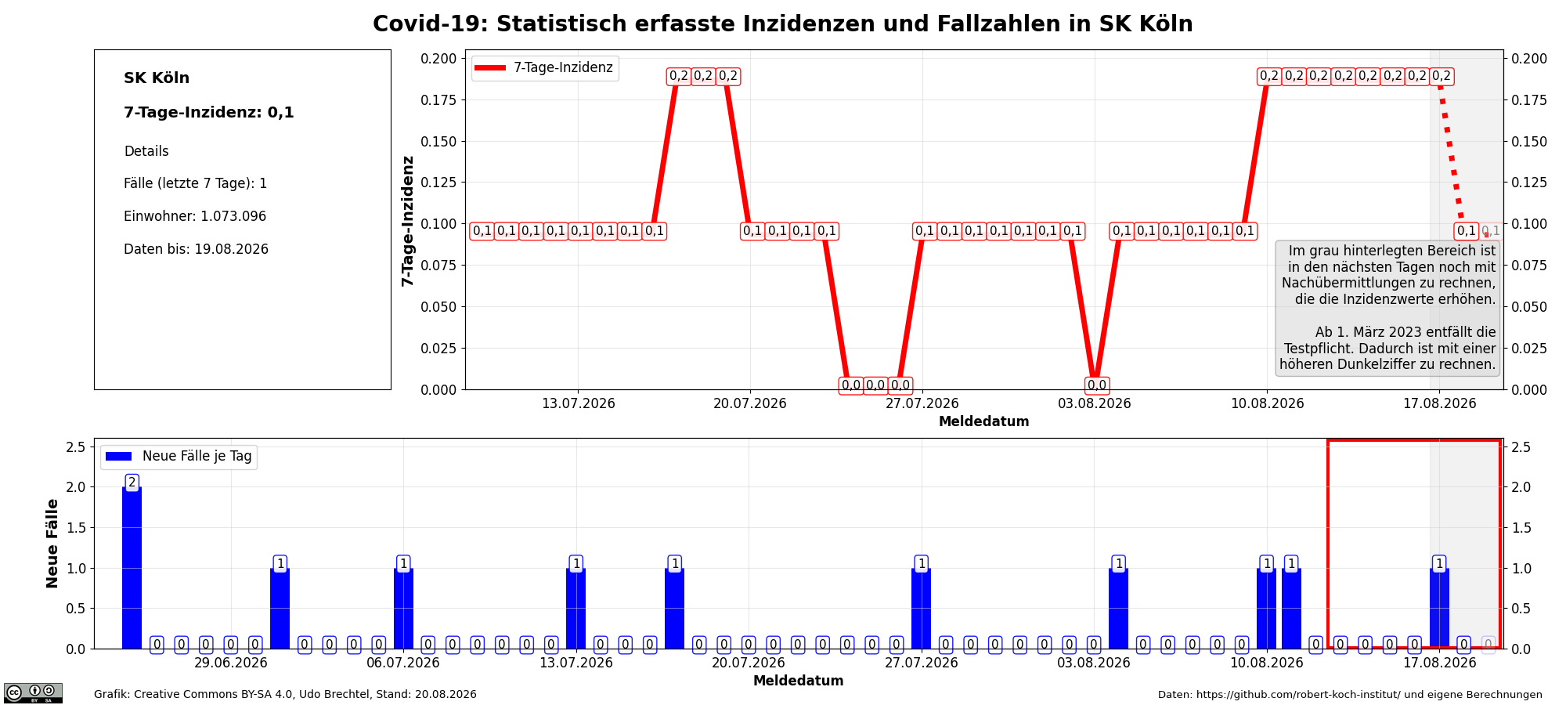Viewport: 1566px width, 705px height.
Task: Click the bold '7-Tage-Inzidenz: 0,1' summary line
Action: (209, 113)
